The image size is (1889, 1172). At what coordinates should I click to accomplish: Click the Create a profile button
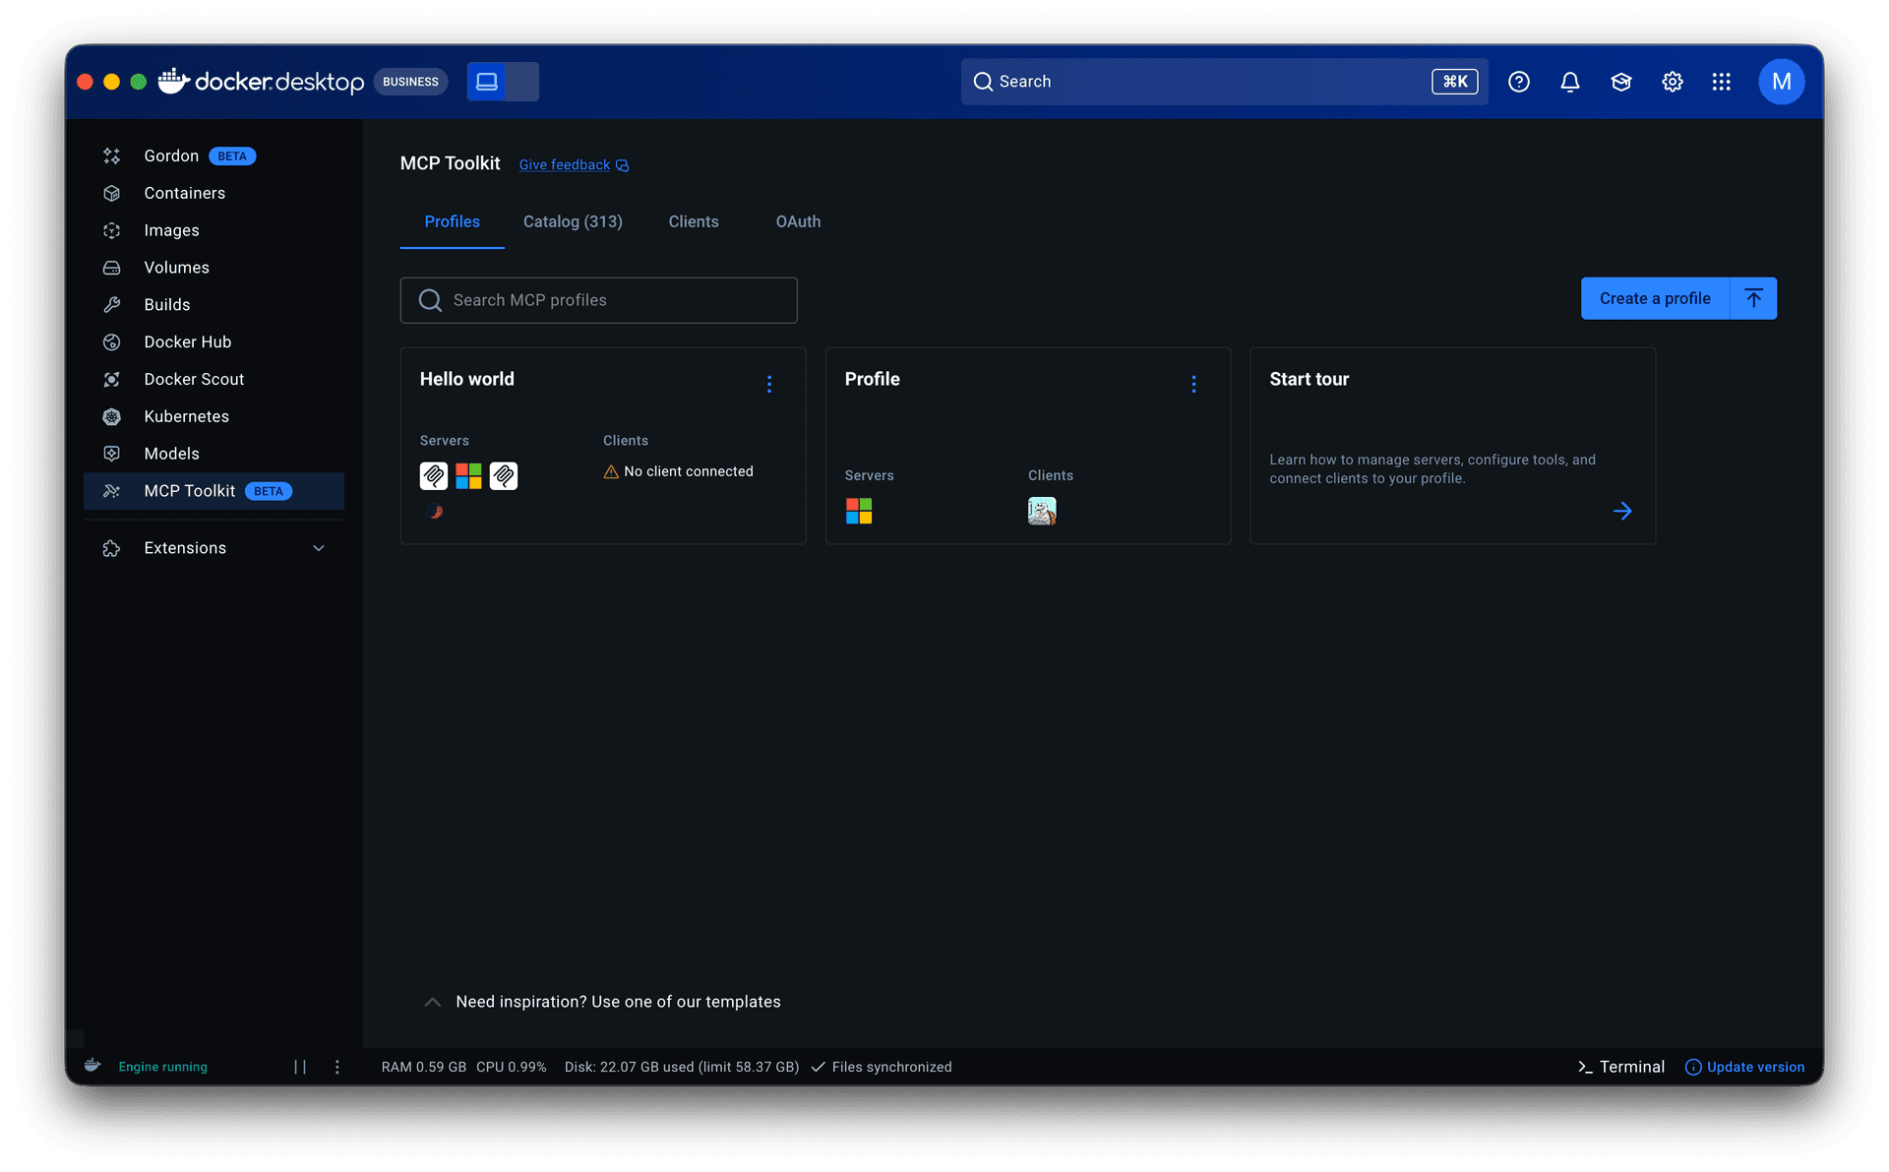click(1654, 298)
